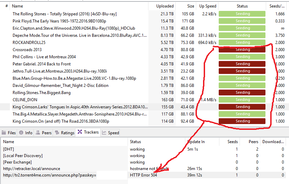
Task: Select Depeche Mode Tour of the Universe torrent
Action: (80, 35)
